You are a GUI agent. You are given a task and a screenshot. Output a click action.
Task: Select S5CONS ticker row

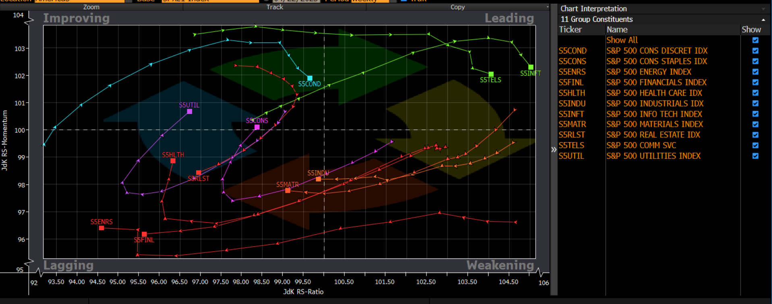tap(572, 61)
